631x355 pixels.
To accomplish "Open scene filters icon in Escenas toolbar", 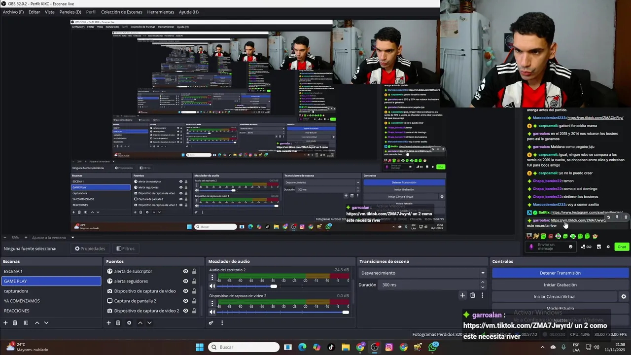I will click(x=26, y=322).
